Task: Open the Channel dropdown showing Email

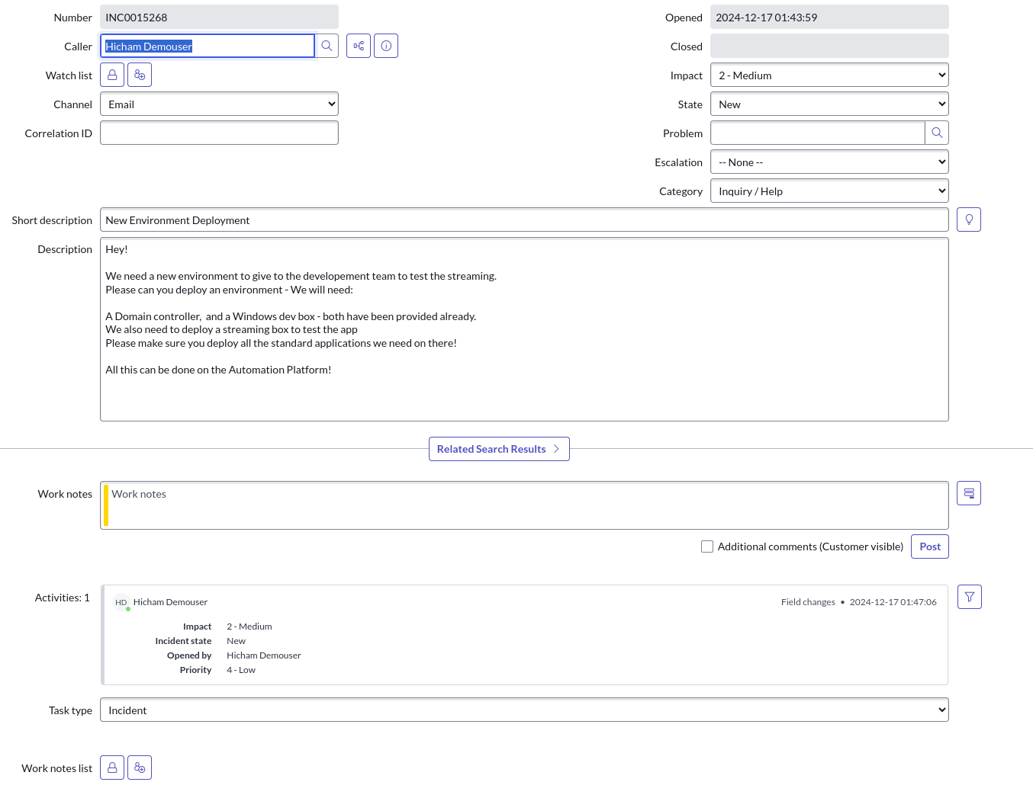Action: coord(220,104)
